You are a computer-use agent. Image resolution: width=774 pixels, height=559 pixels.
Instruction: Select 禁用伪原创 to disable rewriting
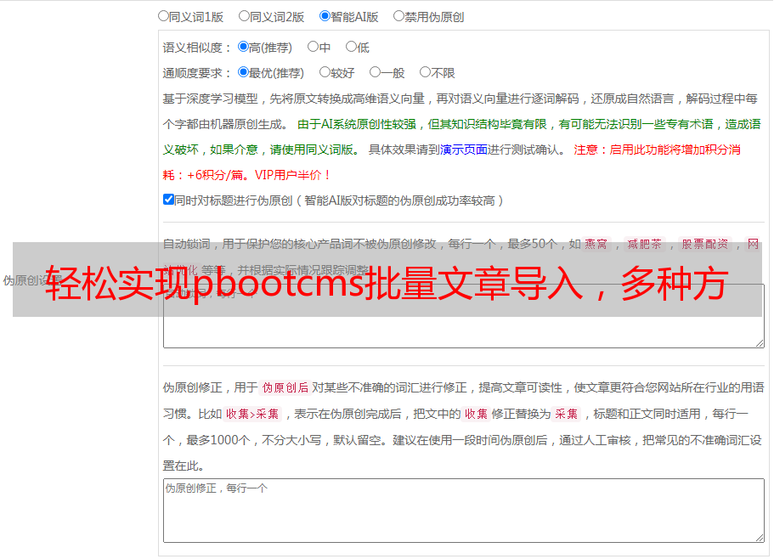pos(398,16)
